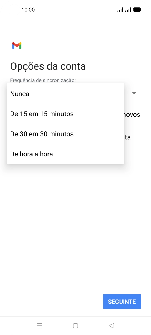This screenshot has width=151, height=335.
Task: Click the Gmail logo icon
Action: [x=17, y=45]
